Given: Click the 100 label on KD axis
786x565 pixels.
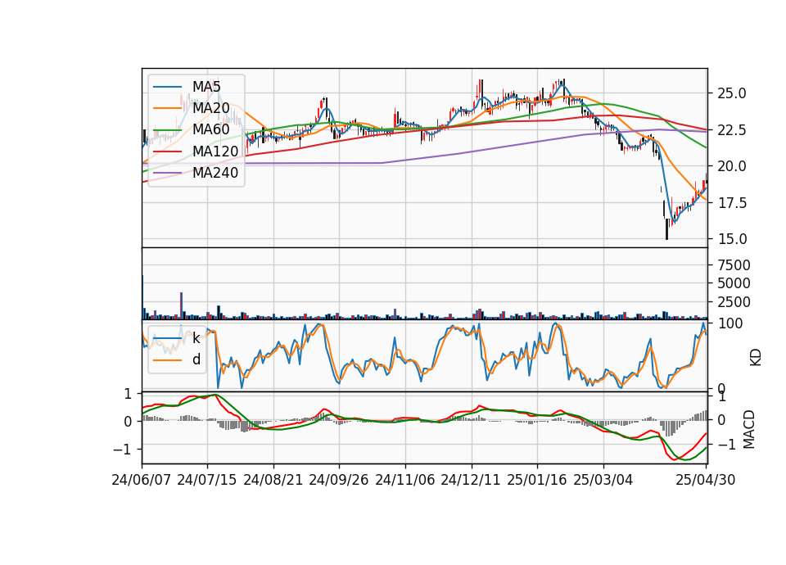Looking at the screenshot, I should 730,324.
